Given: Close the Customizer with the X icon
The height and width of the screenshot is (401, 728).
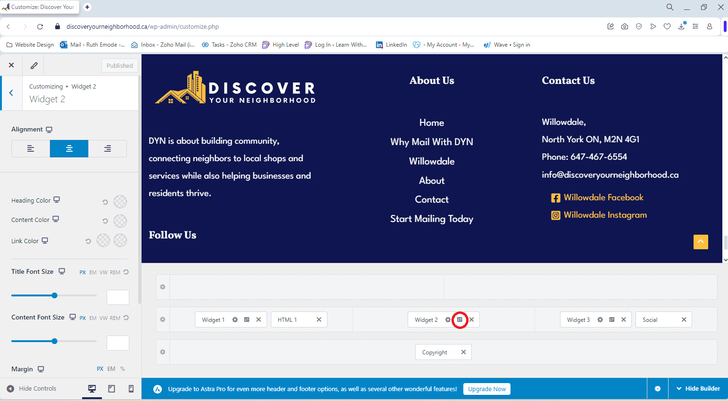Looking at the screenshot, I should coord(11,65).
